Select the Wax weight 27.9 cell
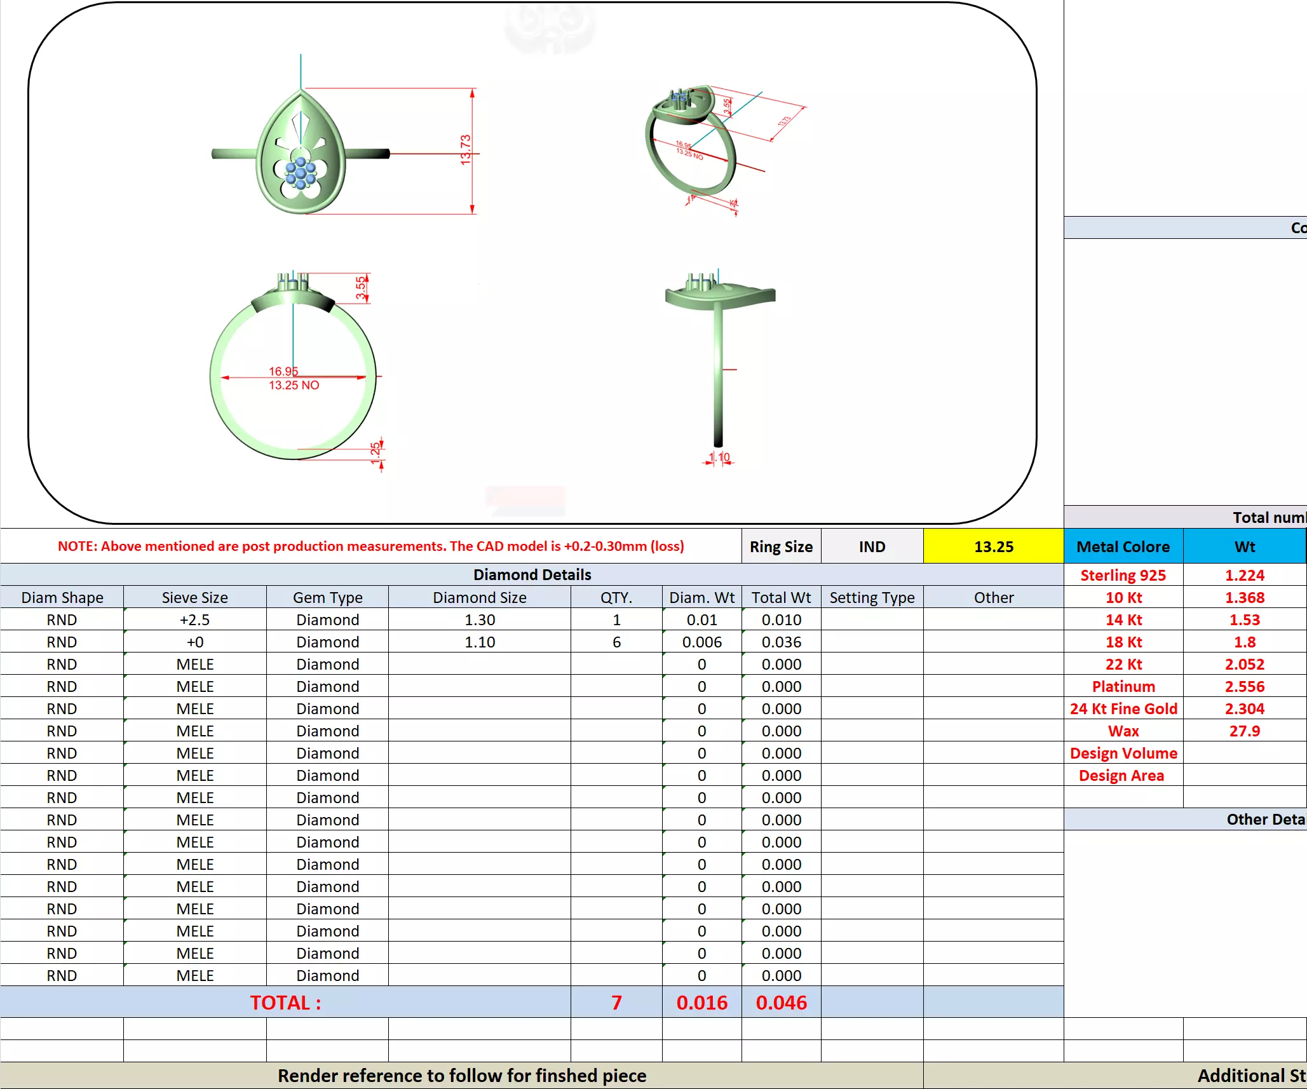1307x1089 pixels. tap(1244, 731)
